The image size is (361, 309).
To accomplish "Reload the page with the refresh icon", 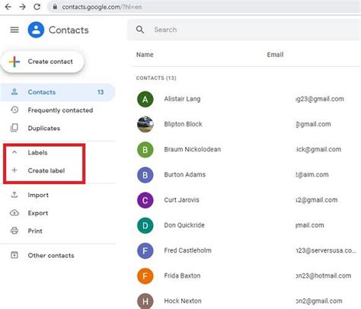I will 37,7.
